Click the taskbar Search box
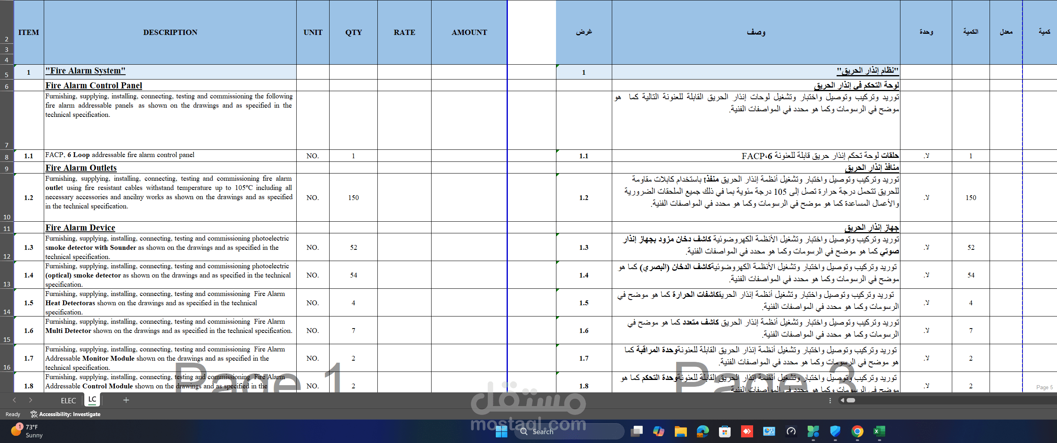This screenshot has width=1057, height=443. click(569, 431)
